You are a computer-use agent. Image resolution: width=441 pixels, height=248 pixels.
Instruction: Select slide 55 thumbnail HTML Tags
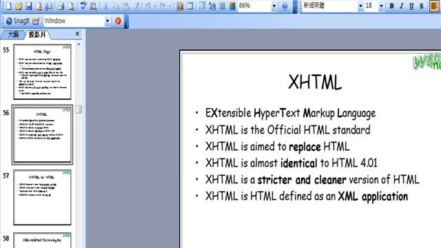[x=42, y=72]
